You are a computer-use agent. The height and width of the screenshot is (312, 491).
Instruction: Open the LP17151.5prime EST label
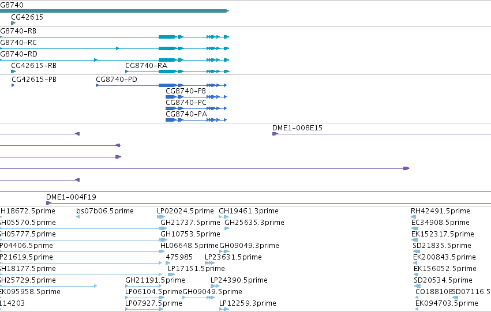[196, 269]
